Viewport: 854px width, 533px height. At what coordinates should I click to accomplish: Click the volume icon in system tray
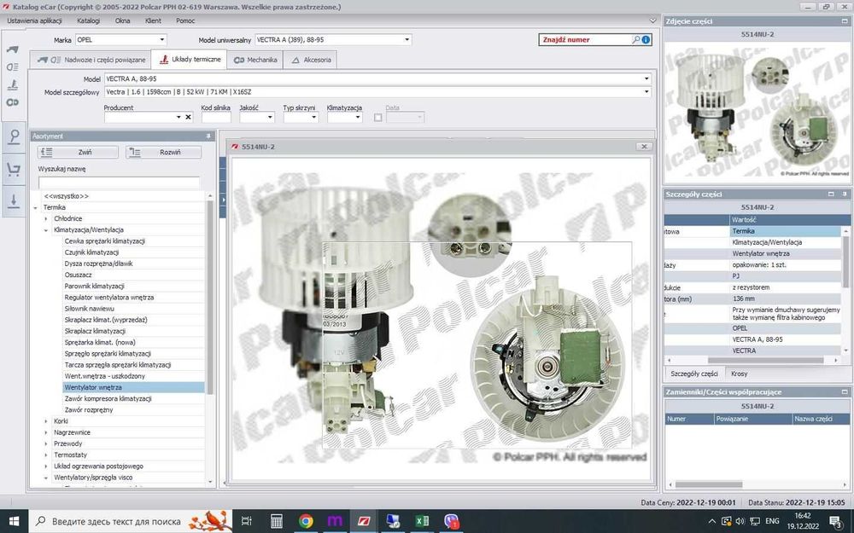point(740,521)
